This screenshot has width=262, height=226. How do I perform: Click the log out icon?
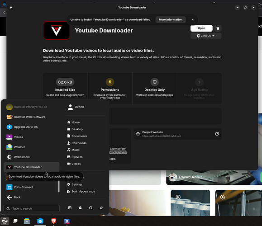tap(70, 208)
